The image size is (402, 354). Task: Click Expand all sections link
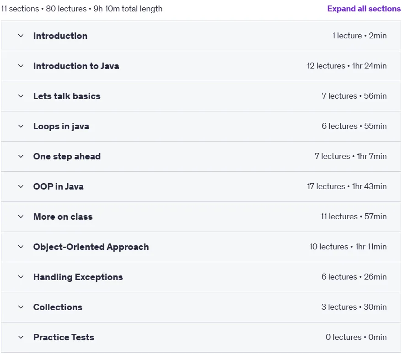tap(364, 9)
